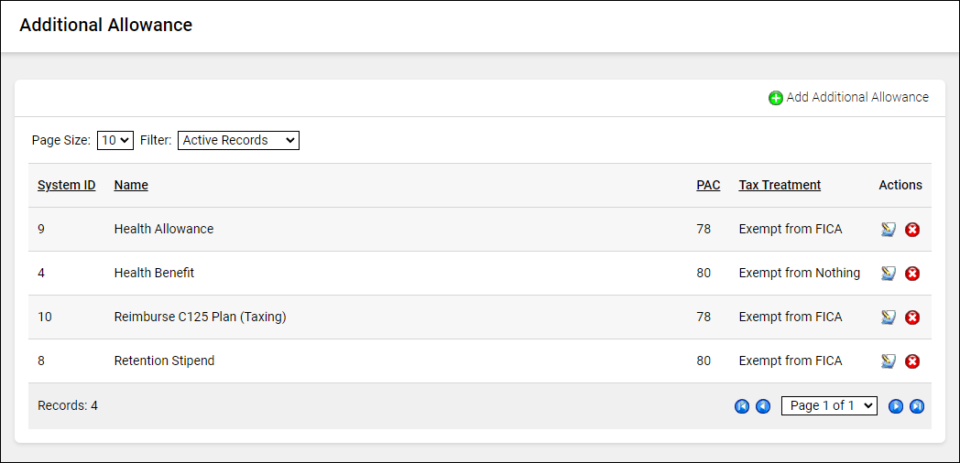Edit the Reimburse C125 Plan record
The height and width of the screenshot is (463, 960).
pyautogui.click(x=888, y=318)
